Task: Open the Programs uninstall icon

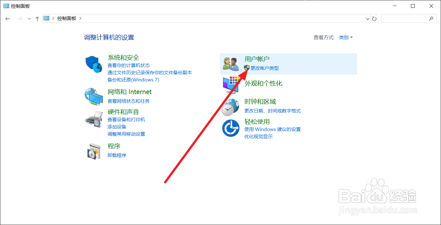Action: tap(94, 150)
